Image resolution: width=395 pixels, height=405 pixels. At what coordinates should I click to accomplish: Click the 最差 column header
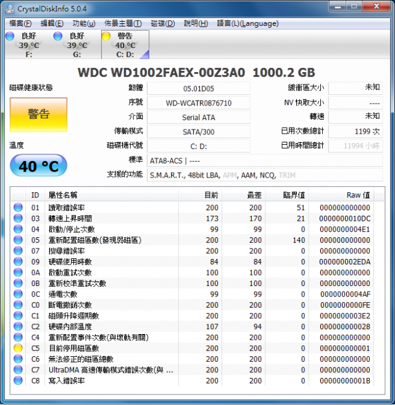pyautogui.click(x=243, y=195)
